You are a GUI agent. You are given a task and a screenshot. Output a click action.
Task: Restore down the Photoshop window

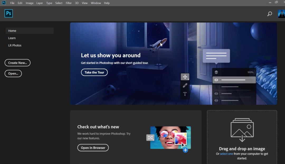[276, 2]
